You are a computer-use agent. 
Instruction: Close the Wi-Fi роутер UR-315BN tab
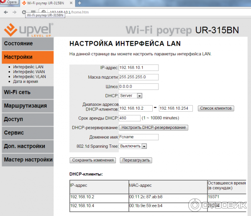pyautogui.click(x=71, y=3)
